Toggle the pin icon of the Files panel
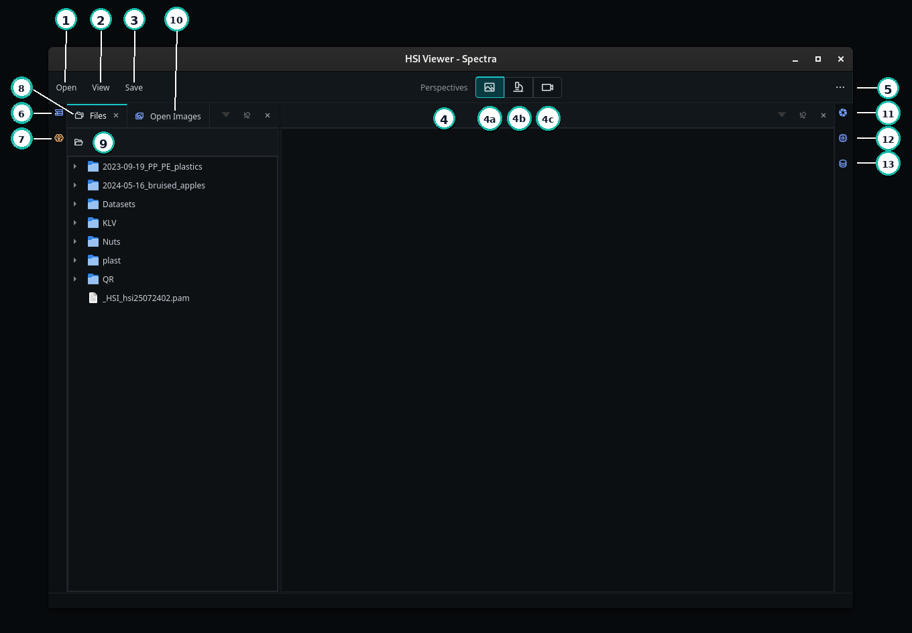This screenshot has height=633, width=912. (x=247, y=115)
